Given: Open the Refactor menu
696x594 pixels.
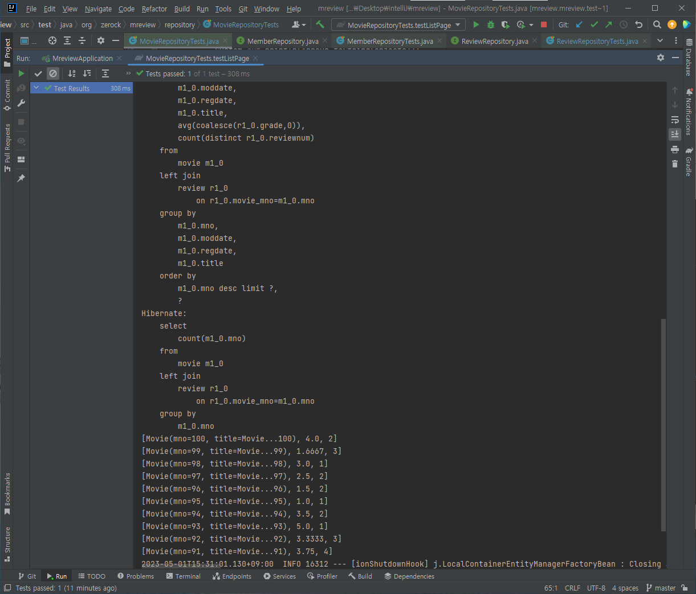Looking at the screenshot, I should point(154,9).
